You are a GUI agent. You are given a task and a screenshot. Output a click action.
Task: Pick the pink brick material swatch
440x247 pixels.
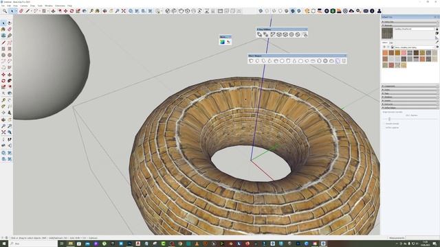point(404,53)
